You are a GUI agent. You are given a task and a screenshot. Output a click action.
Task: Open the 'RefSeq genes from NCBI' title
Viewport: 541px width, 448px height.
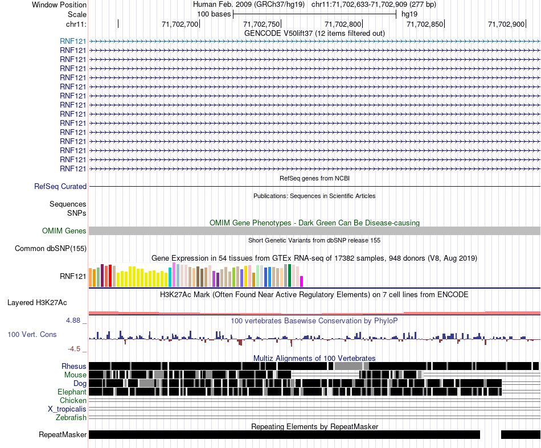(314, 178)
